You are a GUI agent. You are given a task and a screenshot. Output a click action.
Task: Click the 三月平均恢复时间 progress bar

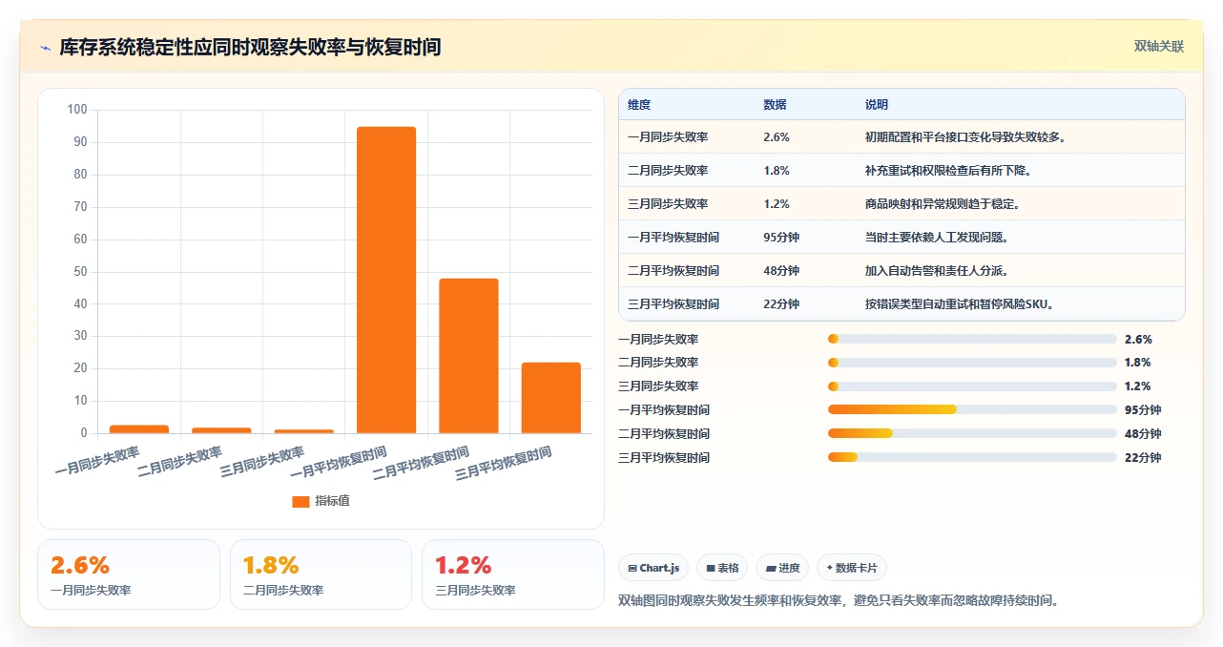pyautogui.click(x=972, y=457)
